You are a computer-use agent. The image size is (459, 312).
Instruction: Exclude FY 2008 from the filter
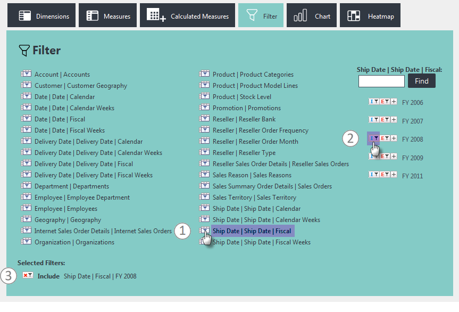point(385,138)
